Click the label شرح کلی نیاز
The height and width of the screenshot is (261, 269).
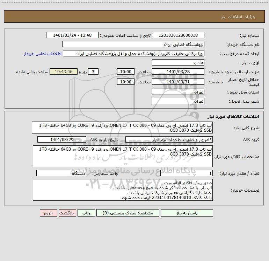pos(247,128)
